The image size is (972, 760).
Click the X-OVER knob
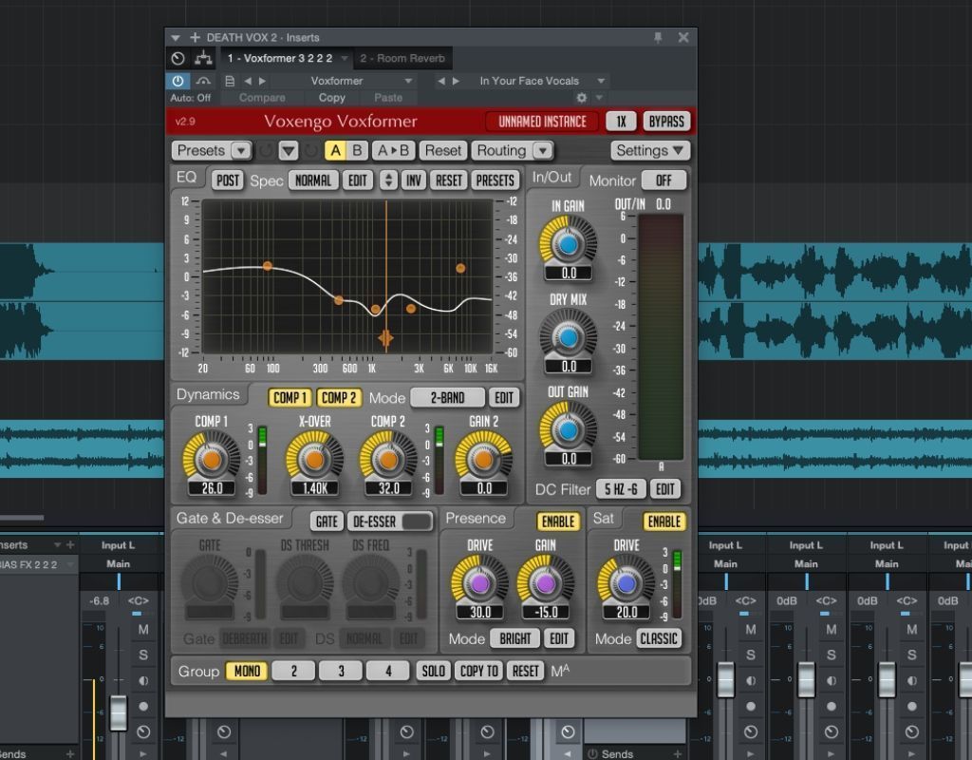(x=315, y=460)
